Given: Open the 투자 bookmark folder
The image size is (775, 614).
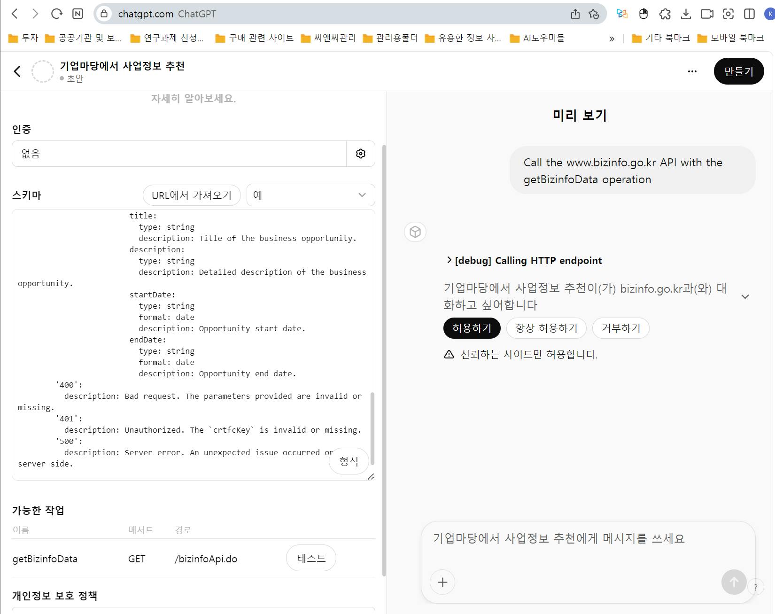Looking at the screenshot, I should [23, 38].
